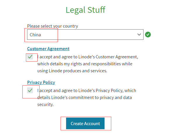This screenshot has width=175, height=135.
Task: Expand the country dropdown chevron arrow
Action: (139, 35)
